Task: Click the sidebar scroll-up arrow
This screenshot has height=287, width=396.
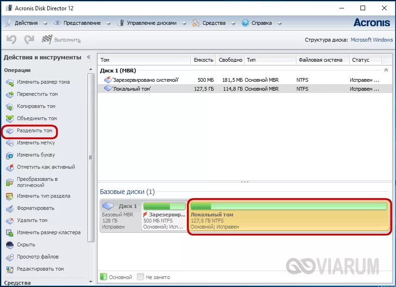Action: pos(91,70)
